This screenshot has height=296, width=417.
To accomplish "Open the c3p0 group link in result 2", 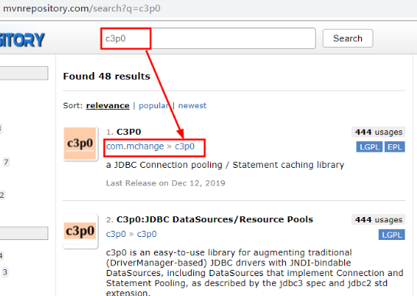I will click(116, 234).
